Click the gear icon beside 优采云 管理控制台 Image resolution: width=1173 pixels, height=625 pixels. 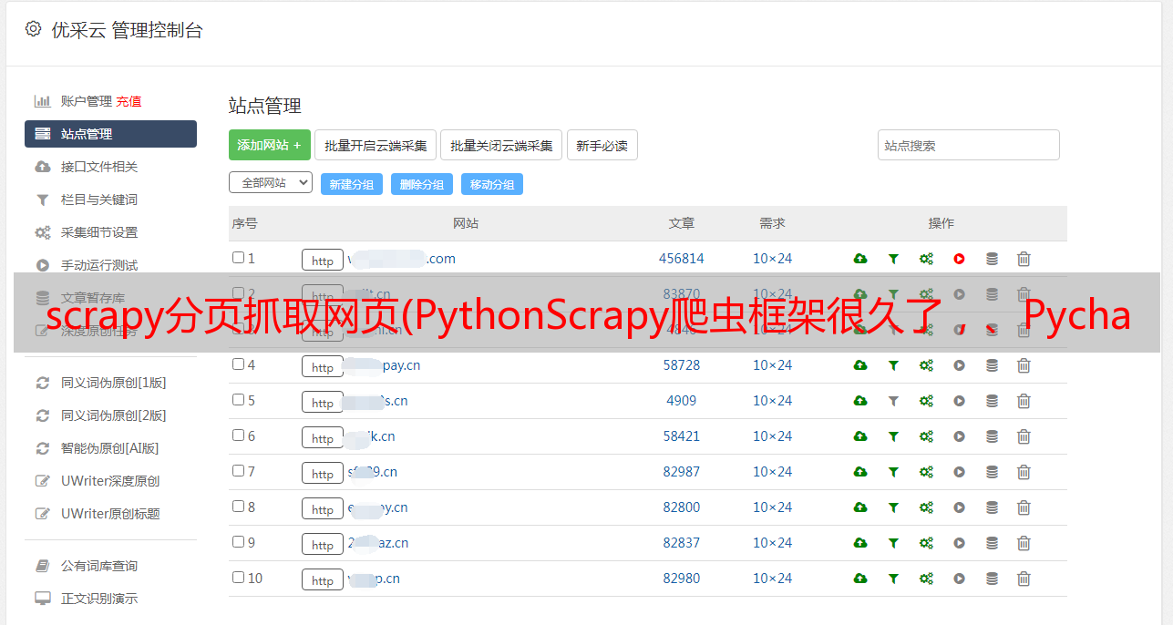coord(33,29)
